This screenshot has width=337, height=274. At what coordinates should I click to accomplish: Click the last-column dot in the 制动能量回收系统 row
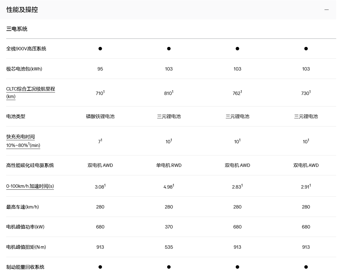click(x=306, y=267)
